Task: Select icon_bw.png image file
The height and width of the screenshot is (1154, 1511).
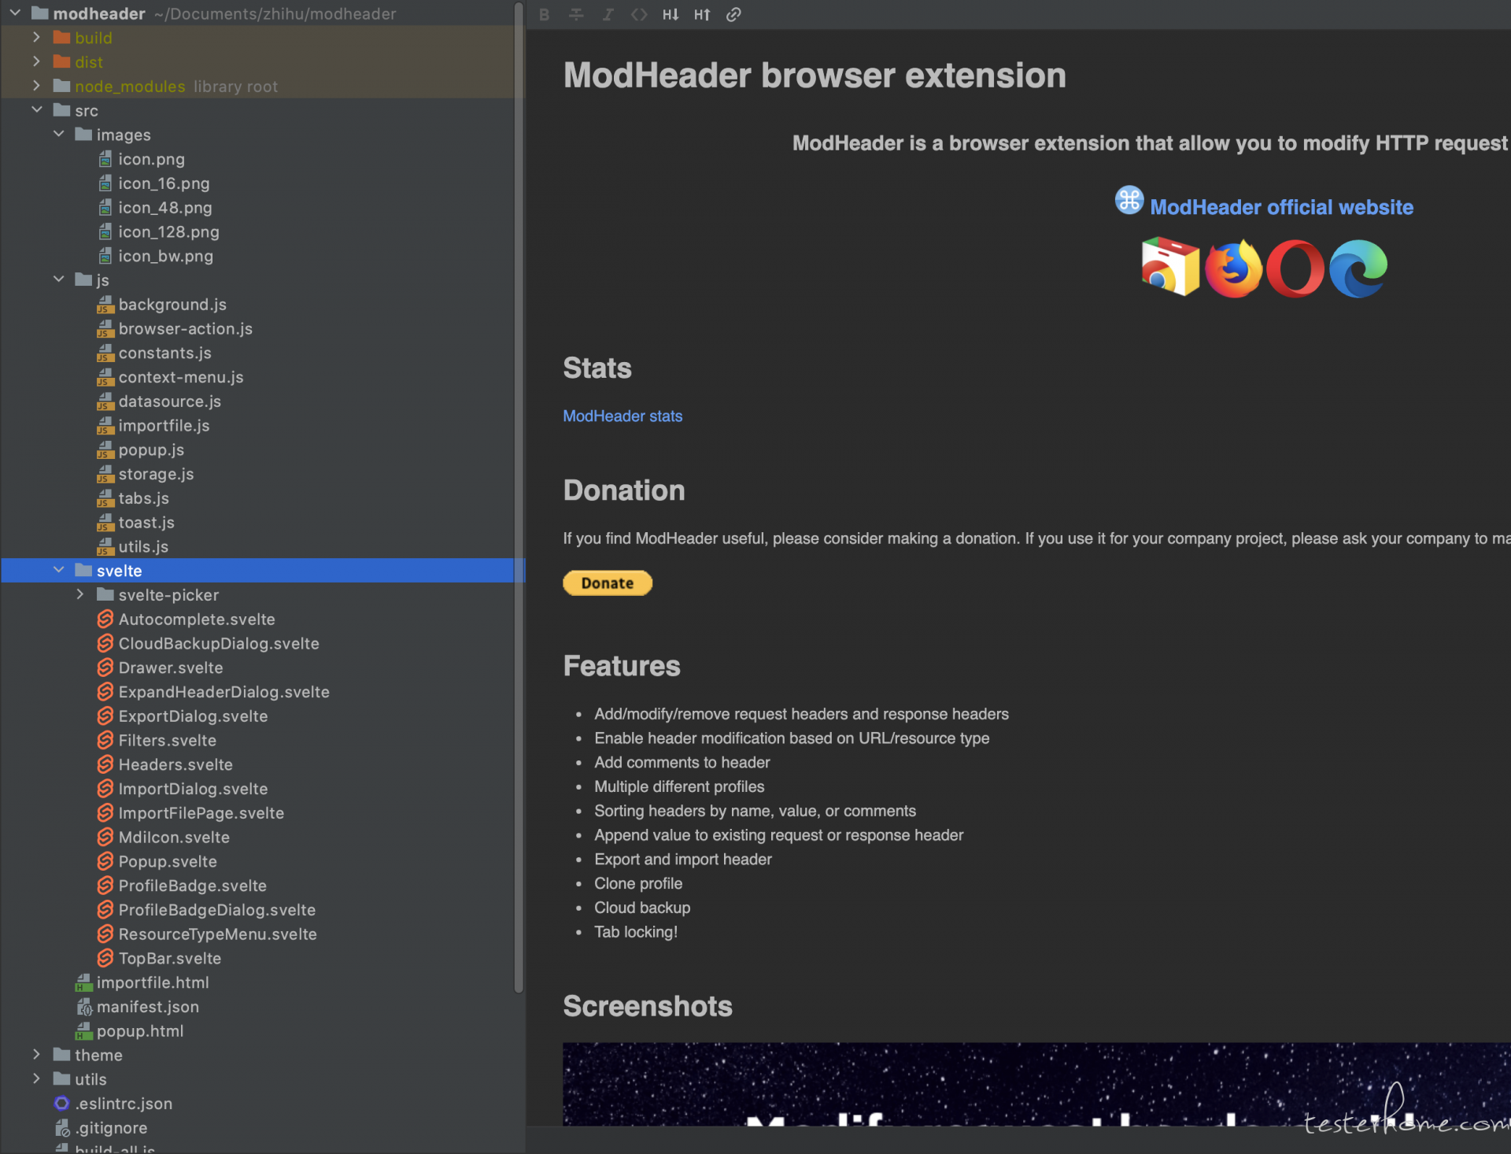Action: coord(156,256)
